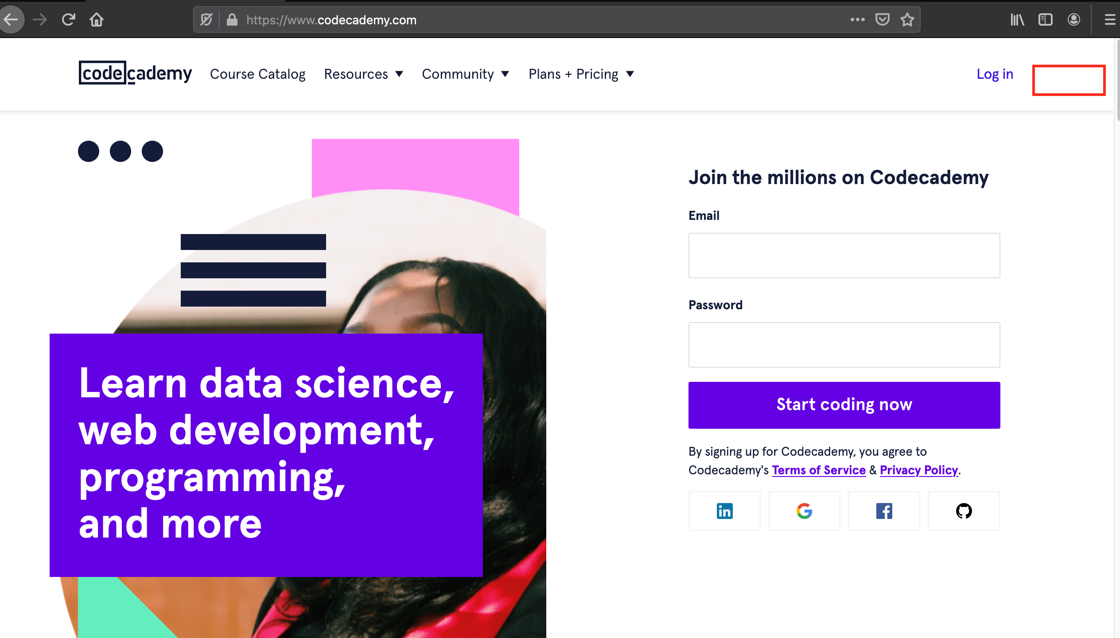Open the Community dropdown

pos(465,74)
